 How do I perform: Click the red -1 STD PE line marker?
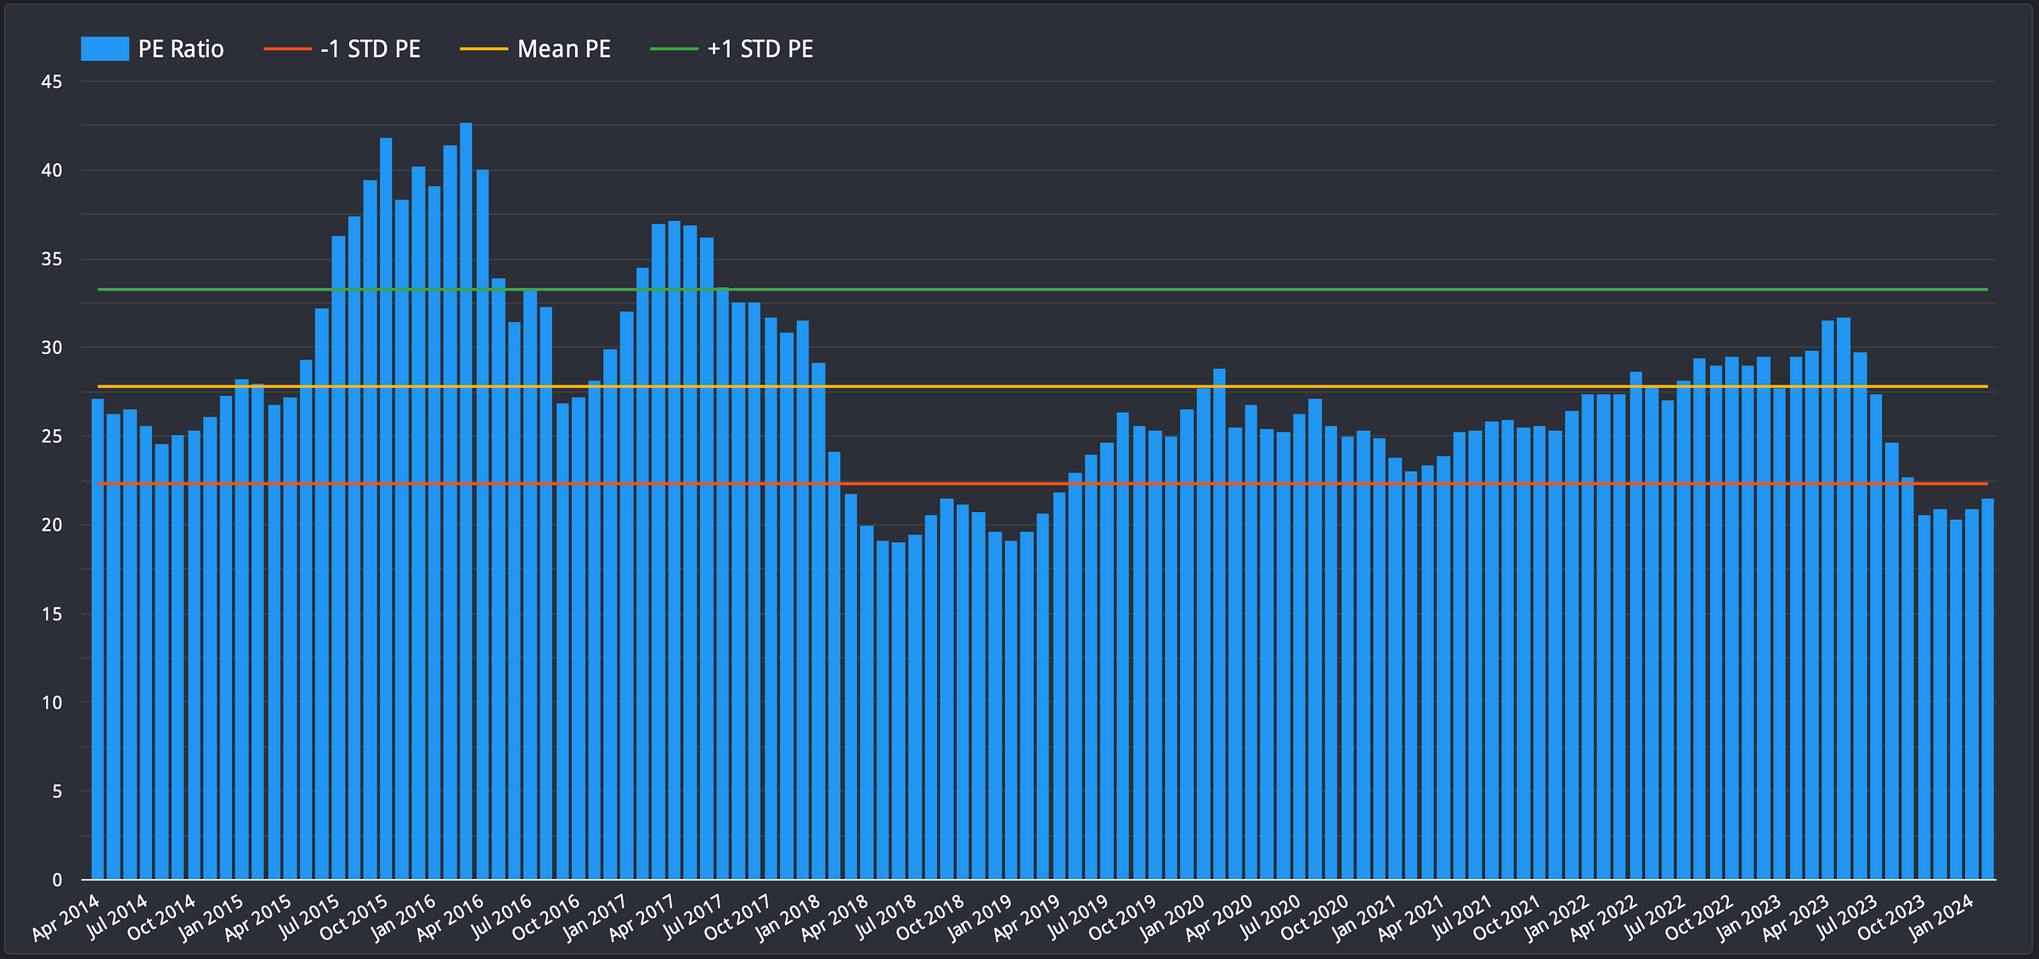click(x=287, y=49)
